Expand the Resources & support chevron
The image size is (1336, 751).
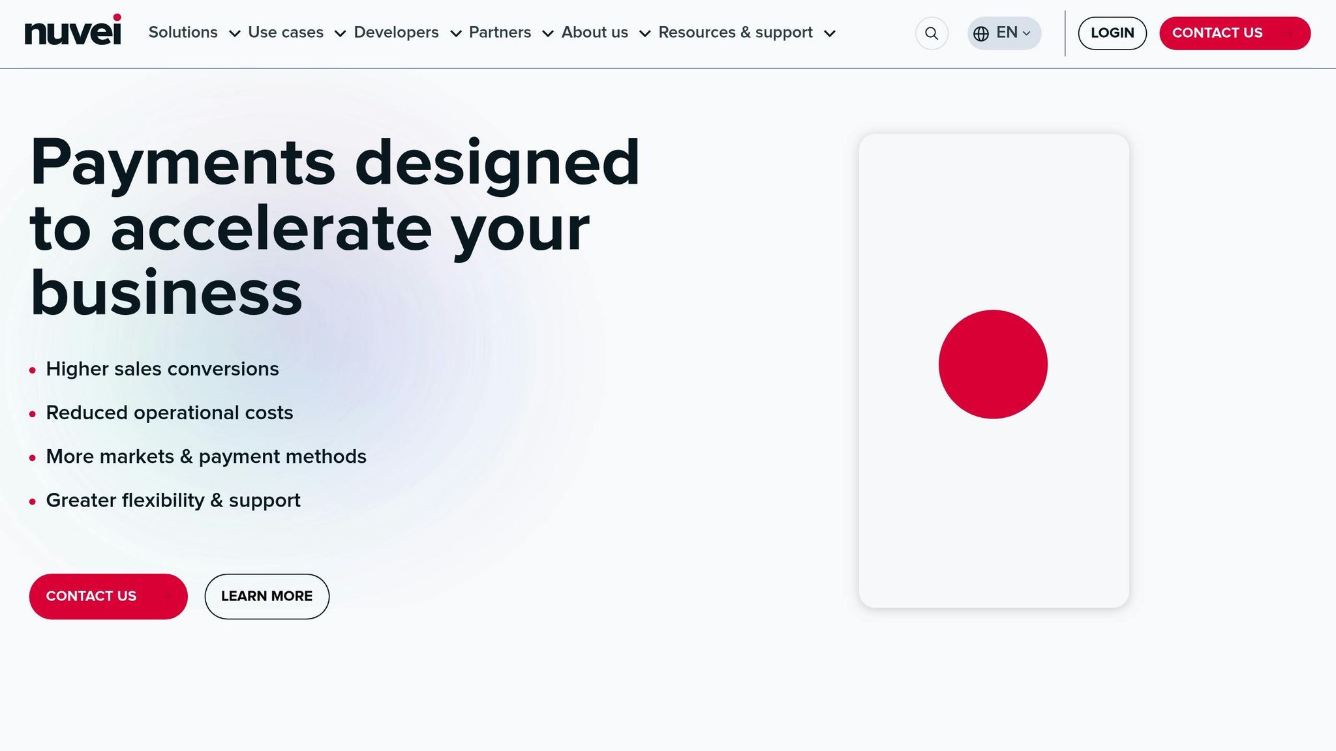point(830,33)
